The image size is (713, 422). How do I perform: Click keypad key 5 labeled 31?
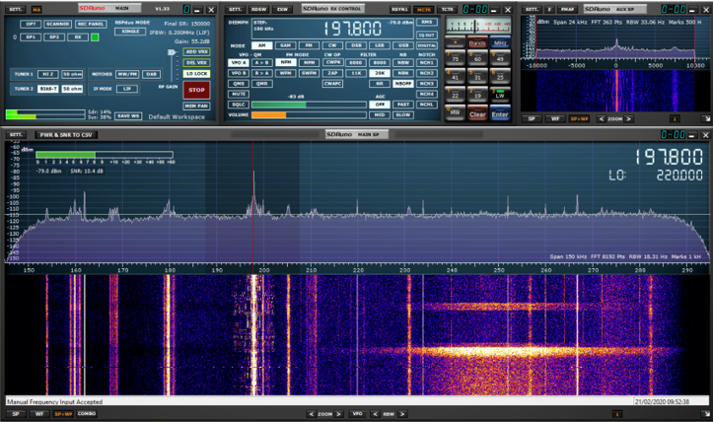(x=477, y=76)
